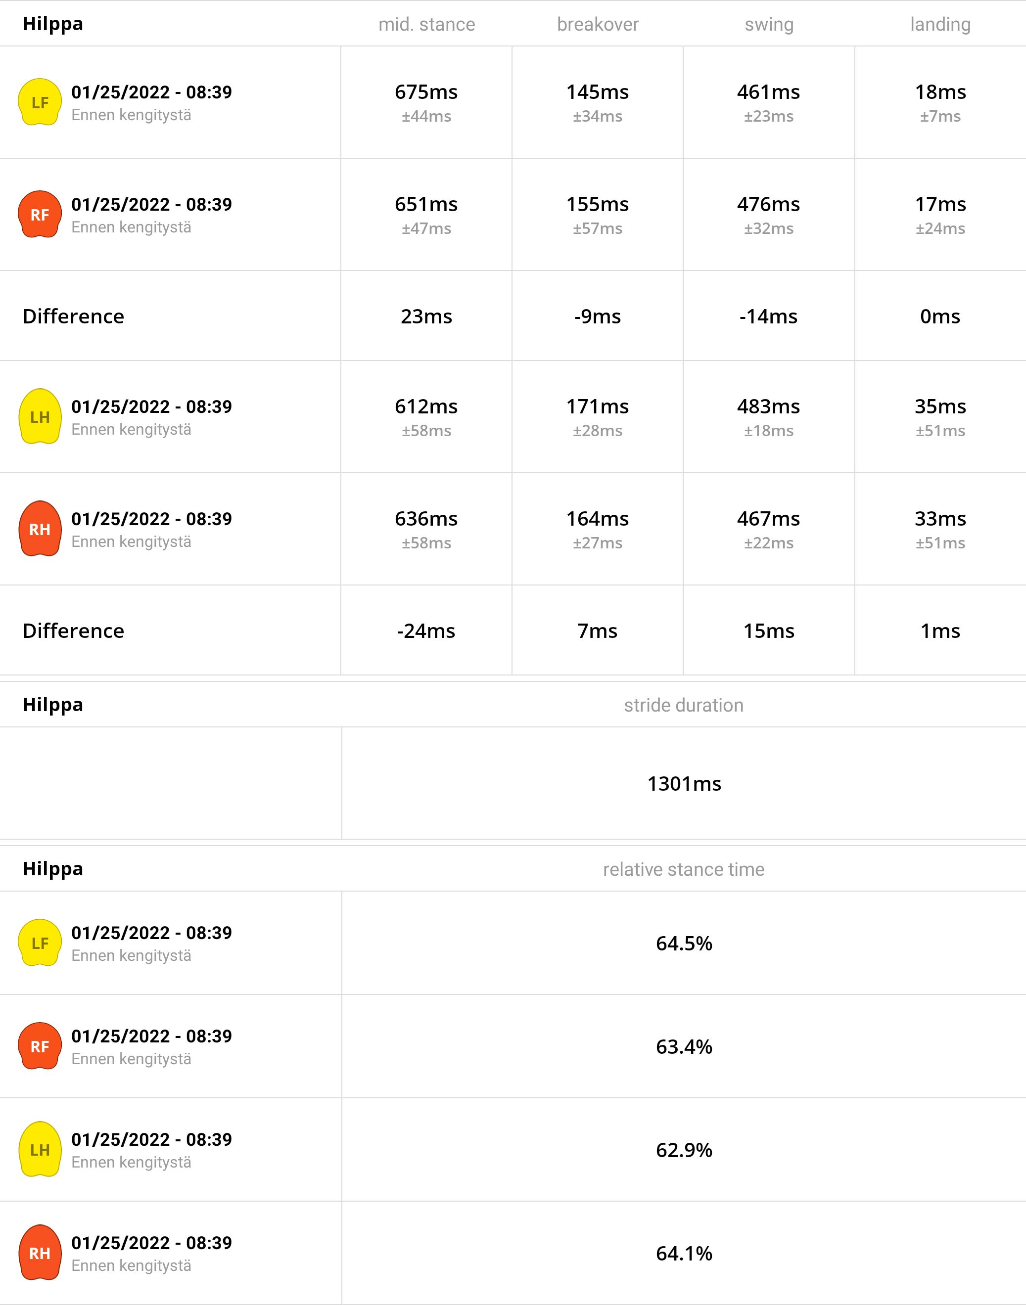Click the yellow LF hoof icon in first table
Viewport: 1026px width, 1305px height.
(x=40, y=102)
